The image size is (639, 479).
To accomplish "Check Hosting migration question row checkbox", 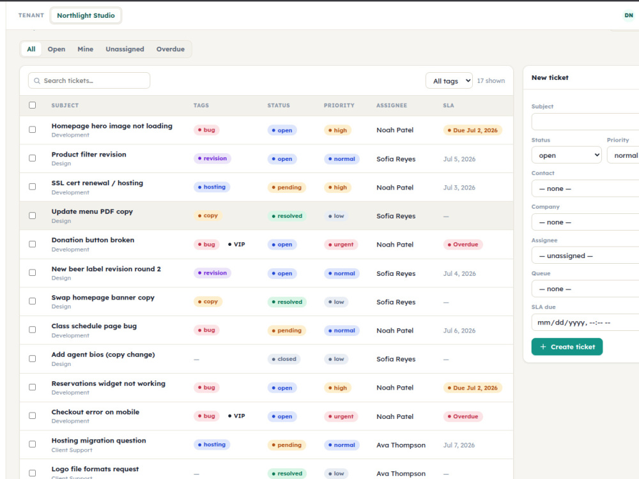I will coord(32,444).
